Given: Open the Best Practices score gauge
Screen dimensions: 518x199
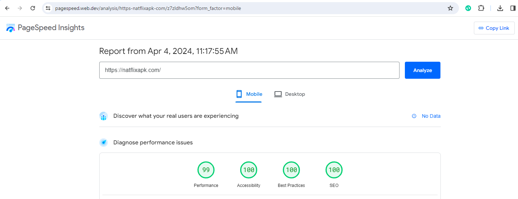Looking at the screenshot, I should click(x=291, y=170).
